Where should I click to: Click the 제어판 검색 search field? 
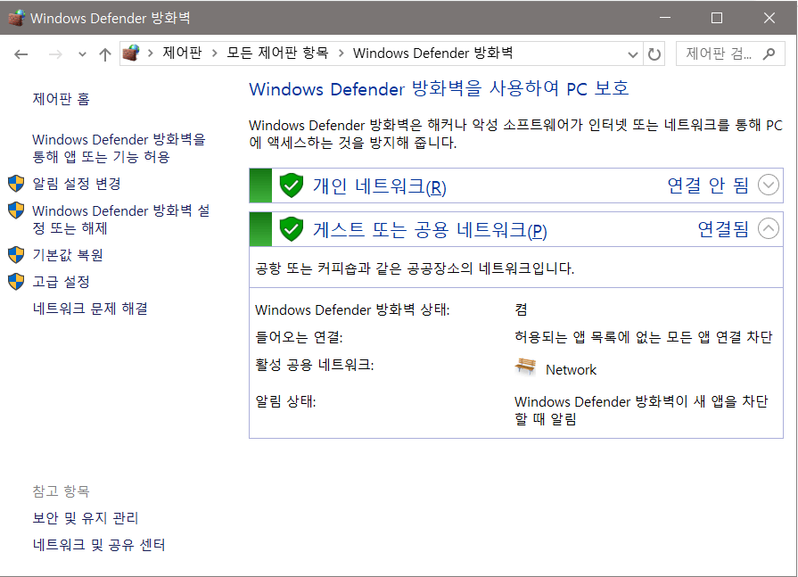[730, 54]
